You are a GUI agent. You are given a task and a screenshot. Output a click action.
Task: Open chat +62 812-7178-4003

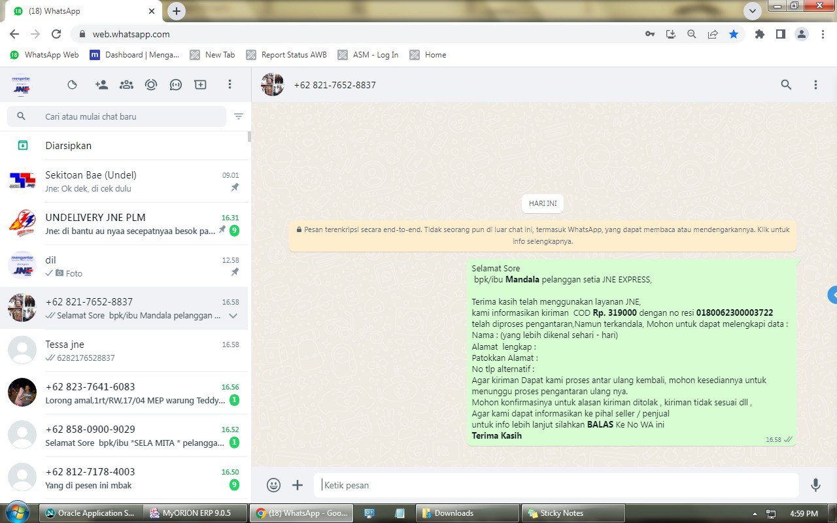[124, 478]
